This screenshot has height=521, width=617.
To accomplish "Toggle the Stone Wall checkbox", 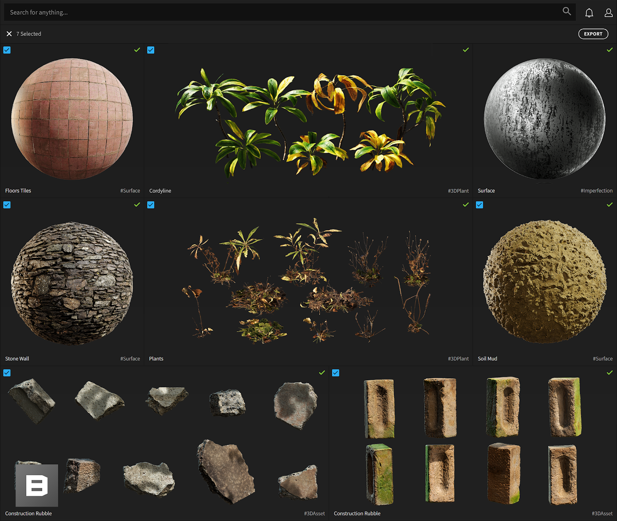I will coord(7,205).
